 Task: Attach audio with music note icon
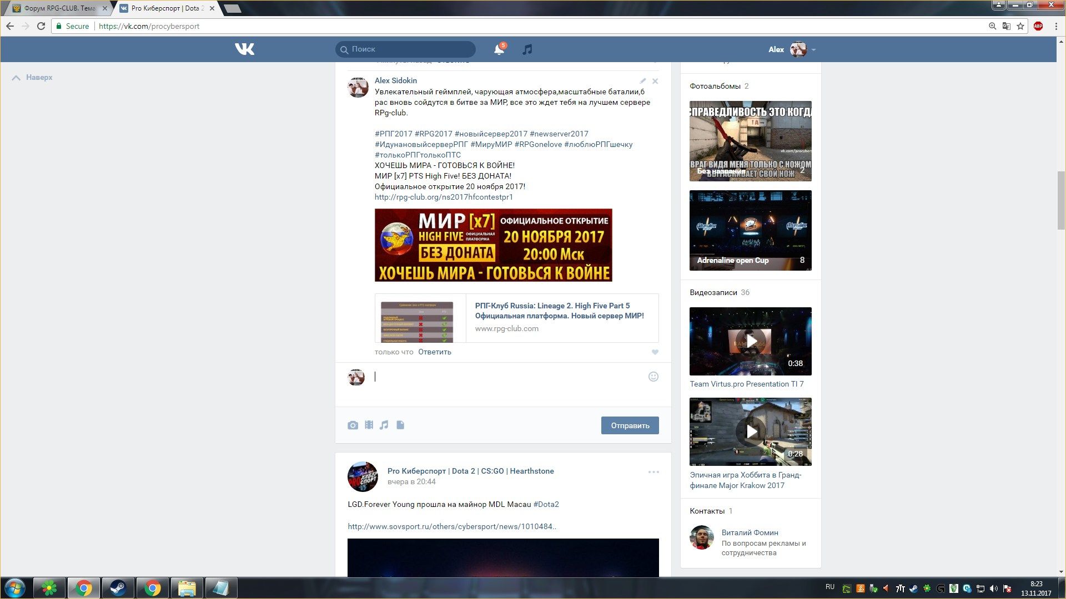[x=384, y=425]
